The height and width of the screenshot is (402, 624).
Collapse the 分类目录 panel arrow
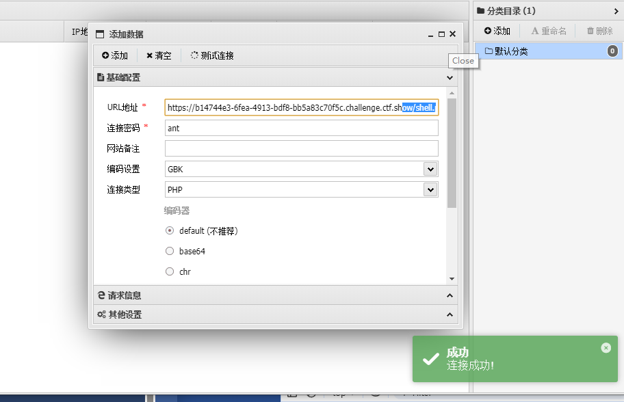pyautogui.click(x=616, y=11)
